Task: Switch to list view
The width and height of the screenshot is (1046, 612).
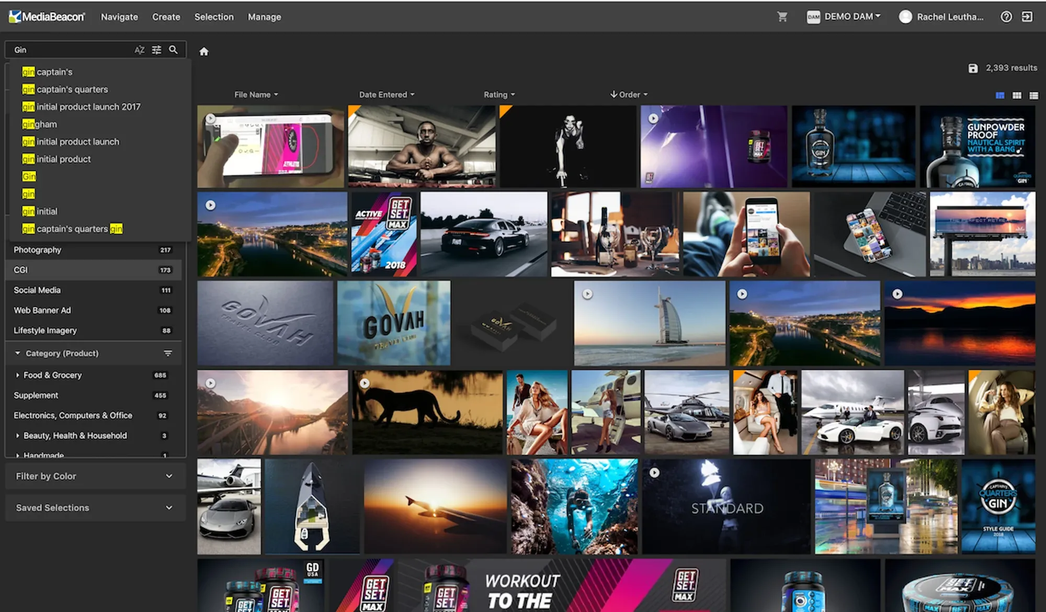Action: (1033, 95)
